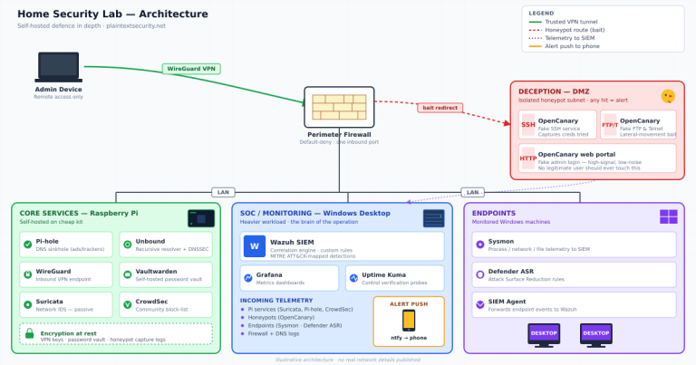Click the server rack icon in SOC panel

tap(434, 218)
